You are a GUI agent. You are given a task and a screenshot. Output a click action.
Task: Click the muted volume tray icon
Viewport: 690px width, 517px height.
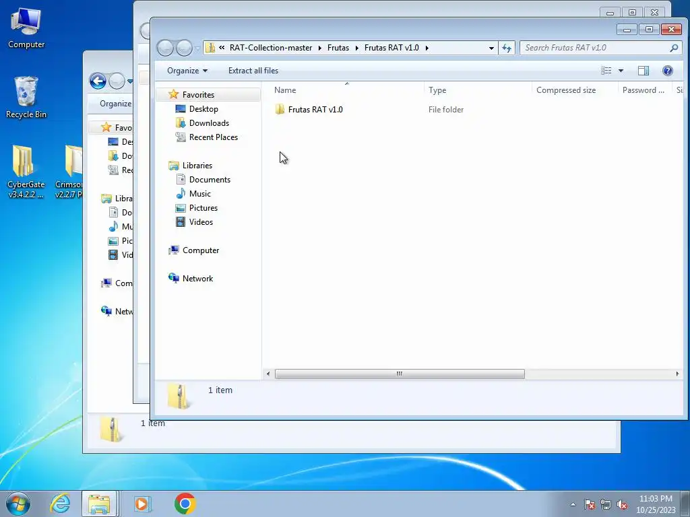622,504
